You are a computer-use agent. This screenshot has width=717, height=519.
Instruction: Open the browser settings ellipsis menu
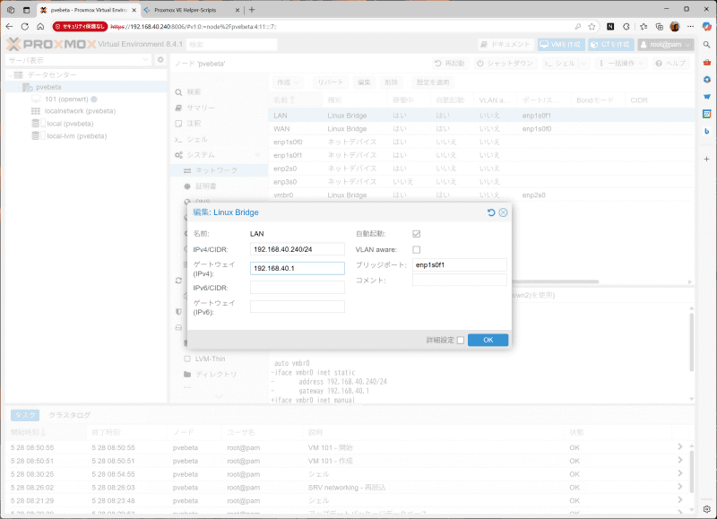coord(690,27)
